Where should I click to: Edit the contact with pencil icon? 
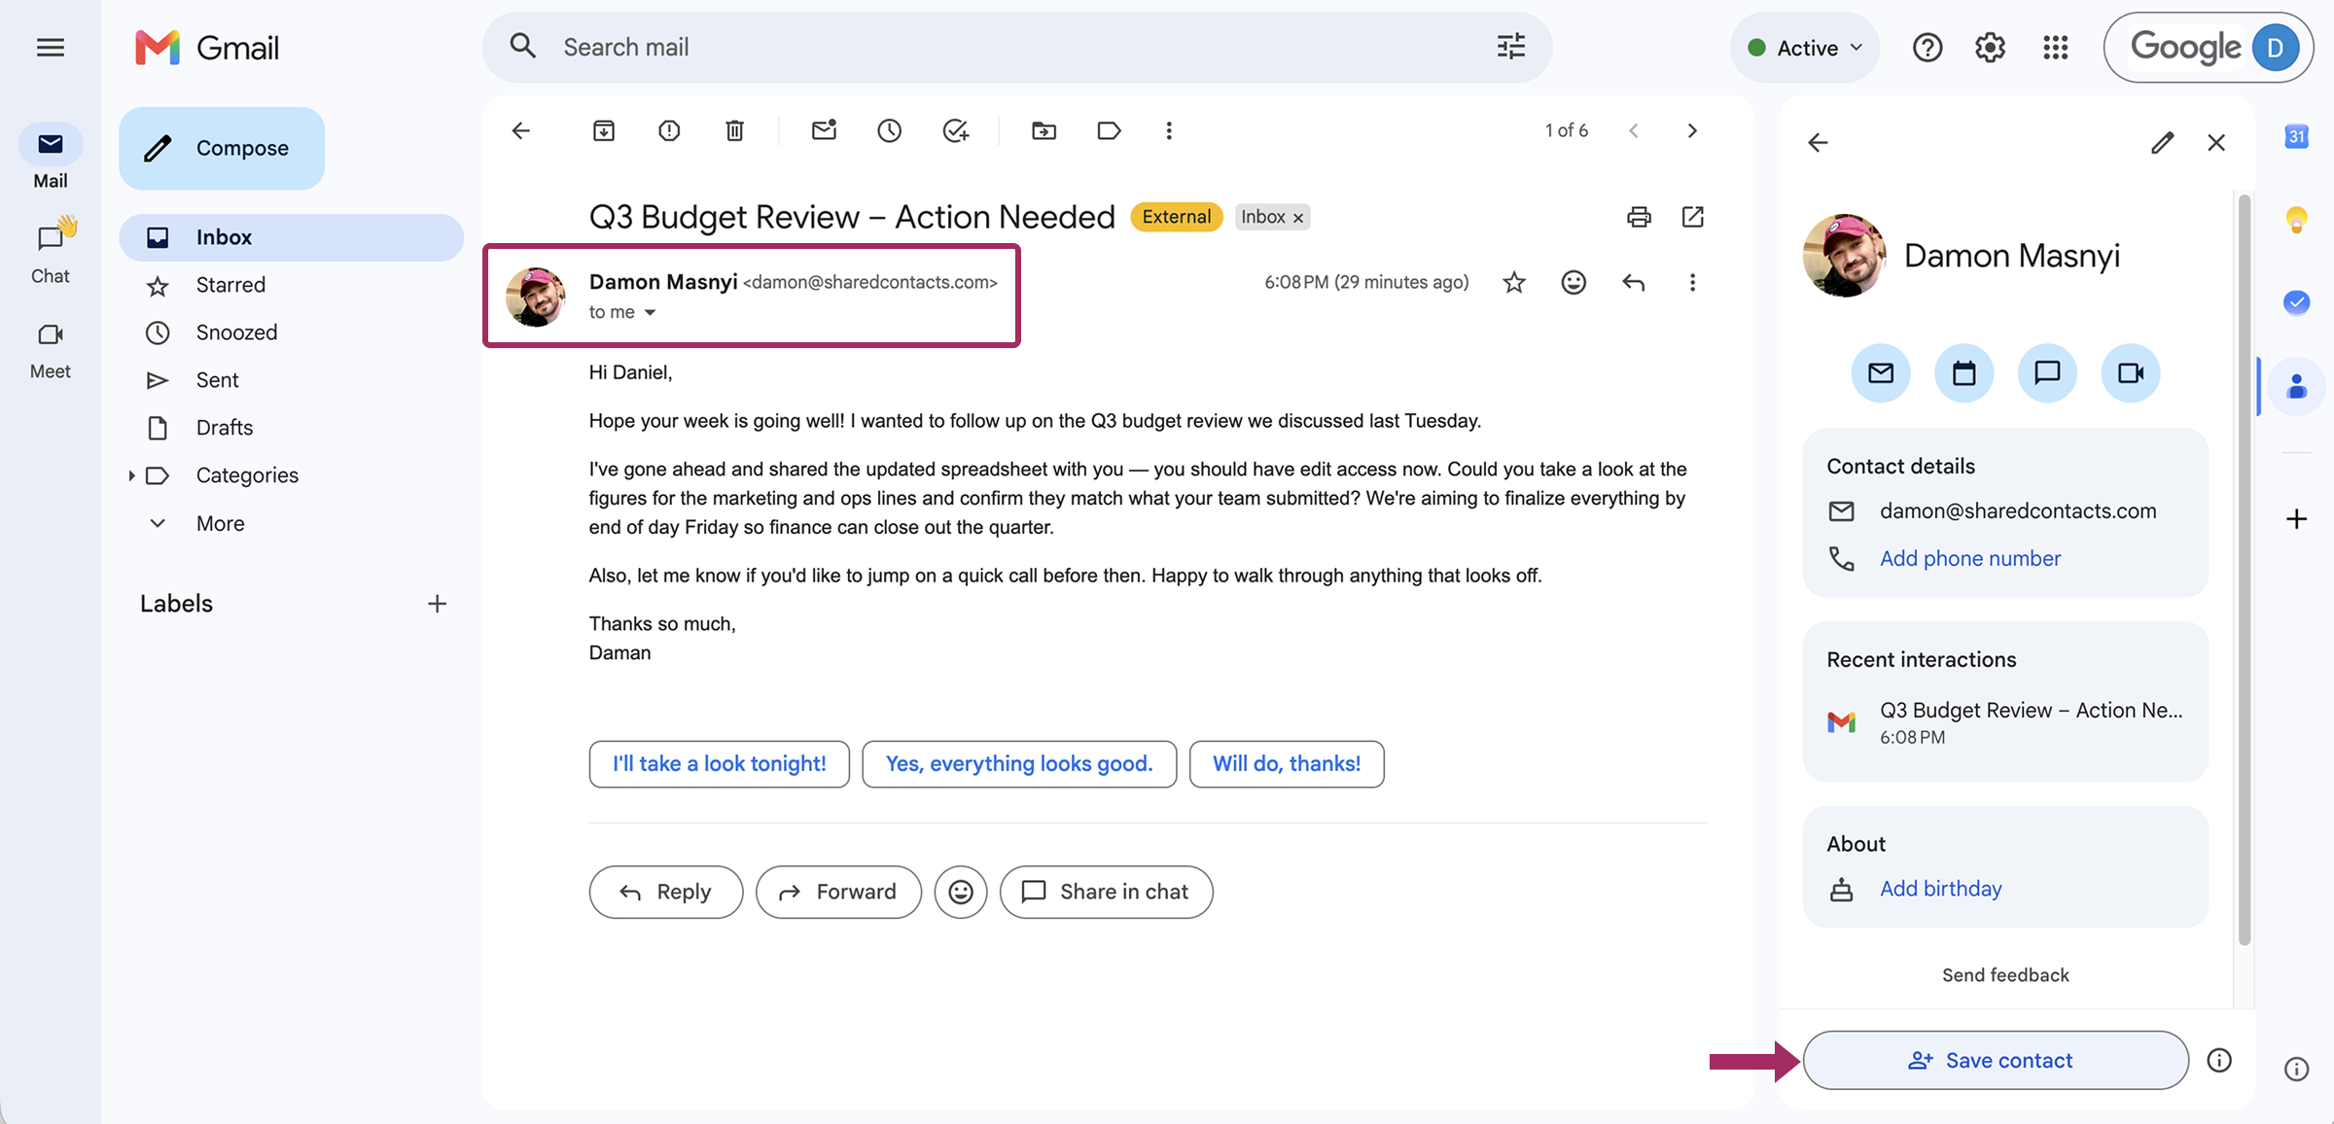click(2162, 143)
